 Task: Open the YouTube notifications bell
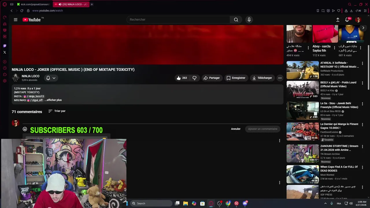(347, 20)
